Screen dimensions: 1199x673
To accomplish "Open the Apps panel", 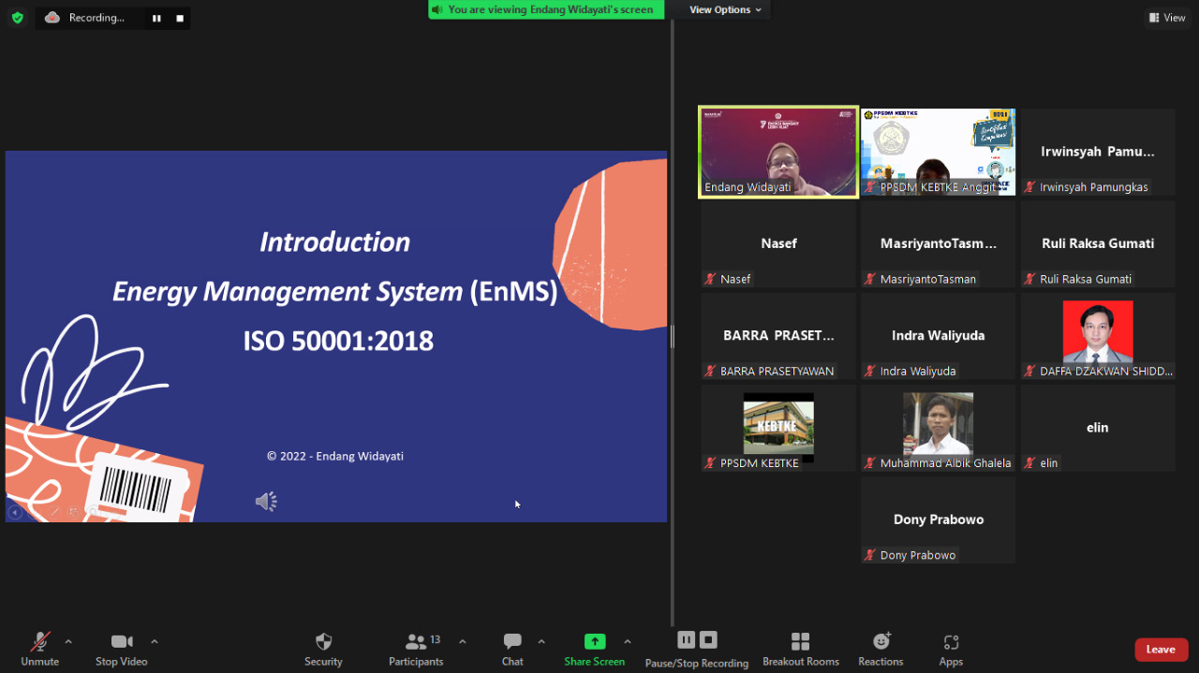I will coord(951,648).
